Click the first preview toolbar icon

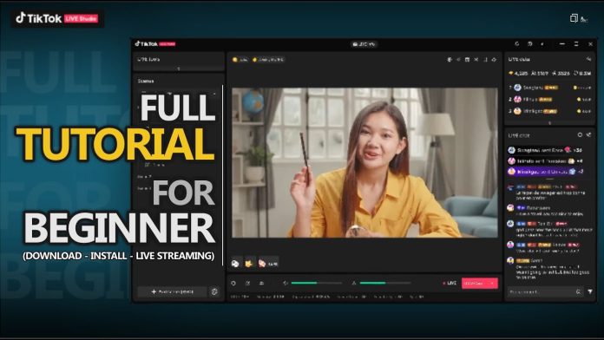(x=450, y=60)
